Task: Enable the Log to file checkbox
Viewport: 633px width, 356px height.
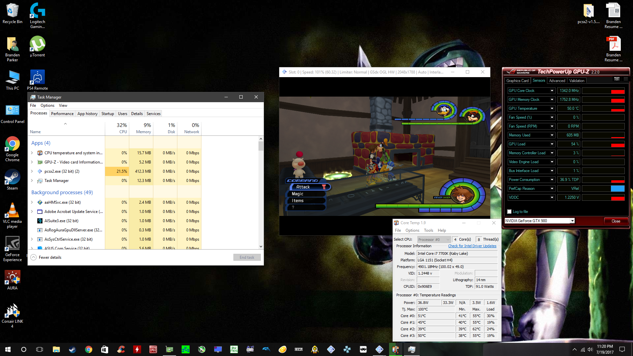Action: (x=509, y=212)
